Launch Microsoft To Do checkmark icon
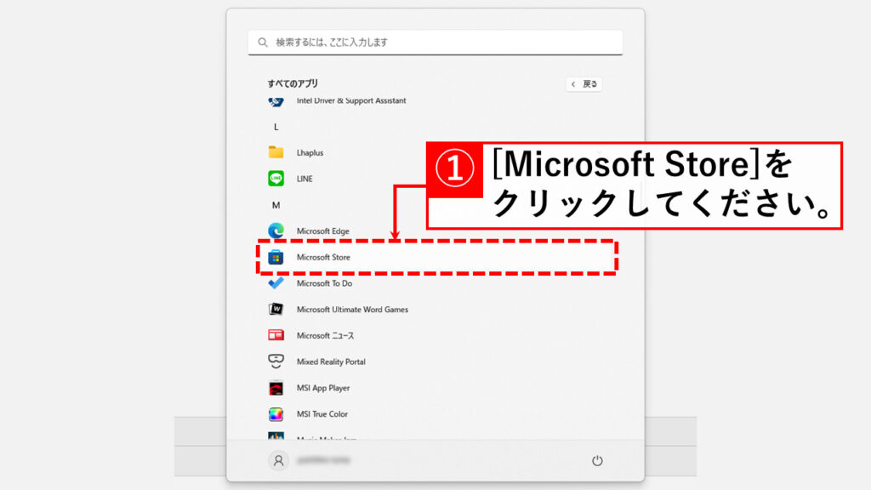Image resolution: width=871 pixels, height=490 pixels. (276, 283)
